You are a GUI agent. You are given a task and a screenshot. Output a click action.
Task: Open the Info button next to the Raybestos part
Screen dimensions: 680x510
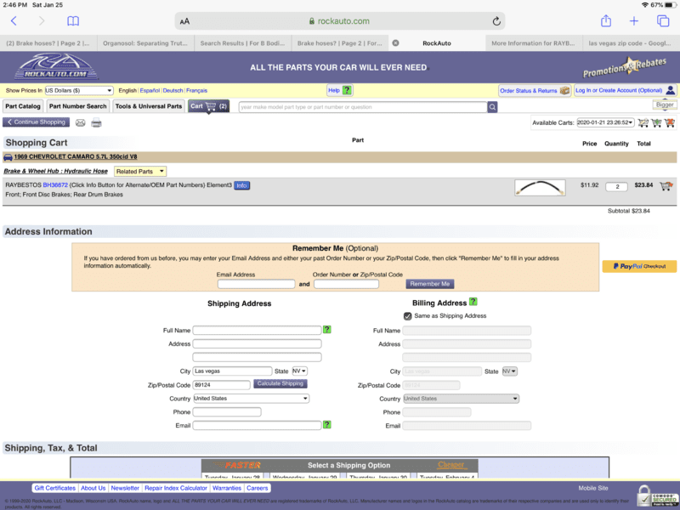point(241,185)
